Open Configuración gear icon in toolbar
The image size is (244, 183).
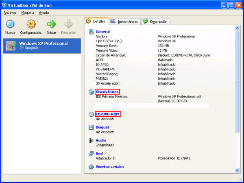pyautogui.click(x=31, y=24)
